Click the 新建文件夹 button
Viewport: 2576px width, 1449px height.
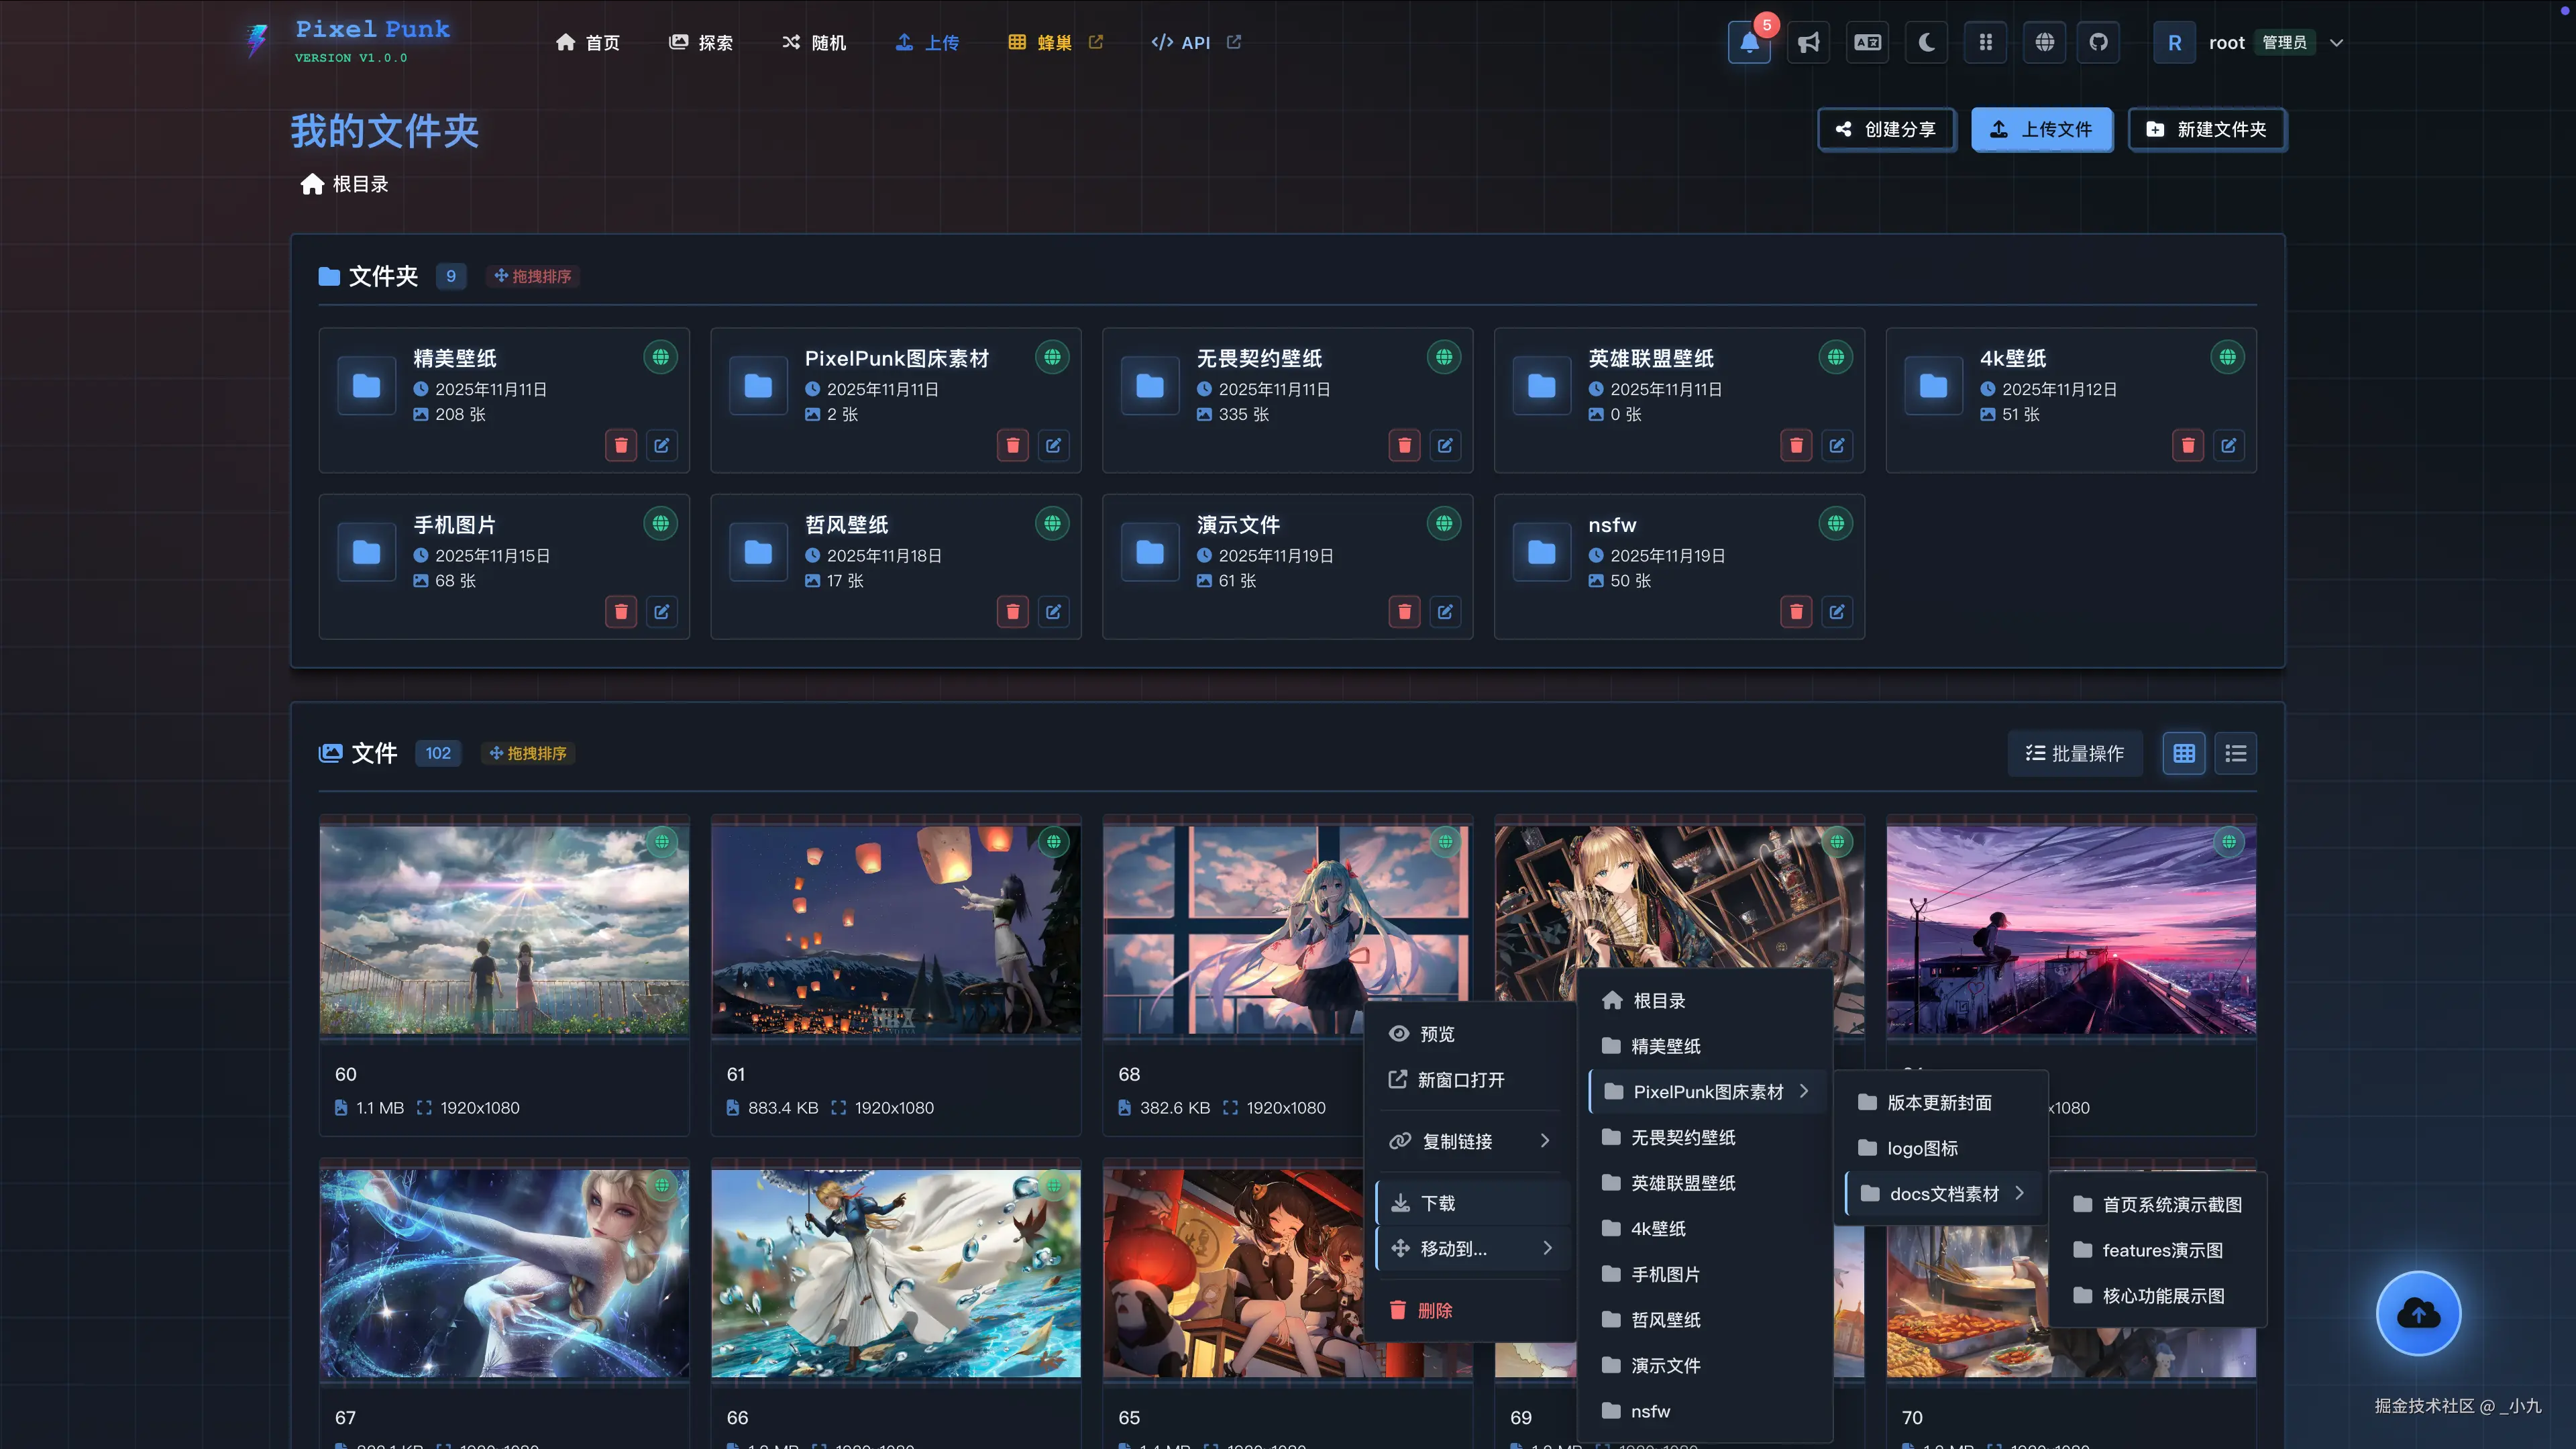[x=2207, y=130]
